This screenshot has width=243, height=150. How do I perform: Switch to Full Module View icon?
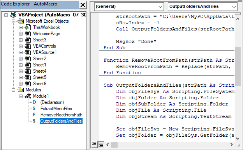101,145
